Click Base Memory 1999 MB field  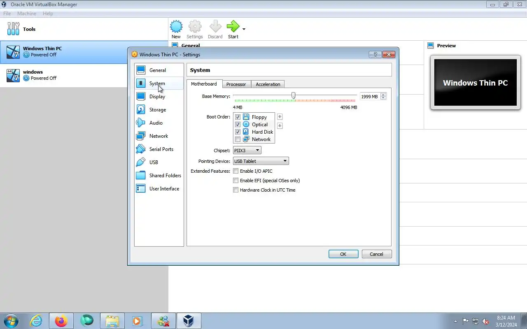click(370, 97)
